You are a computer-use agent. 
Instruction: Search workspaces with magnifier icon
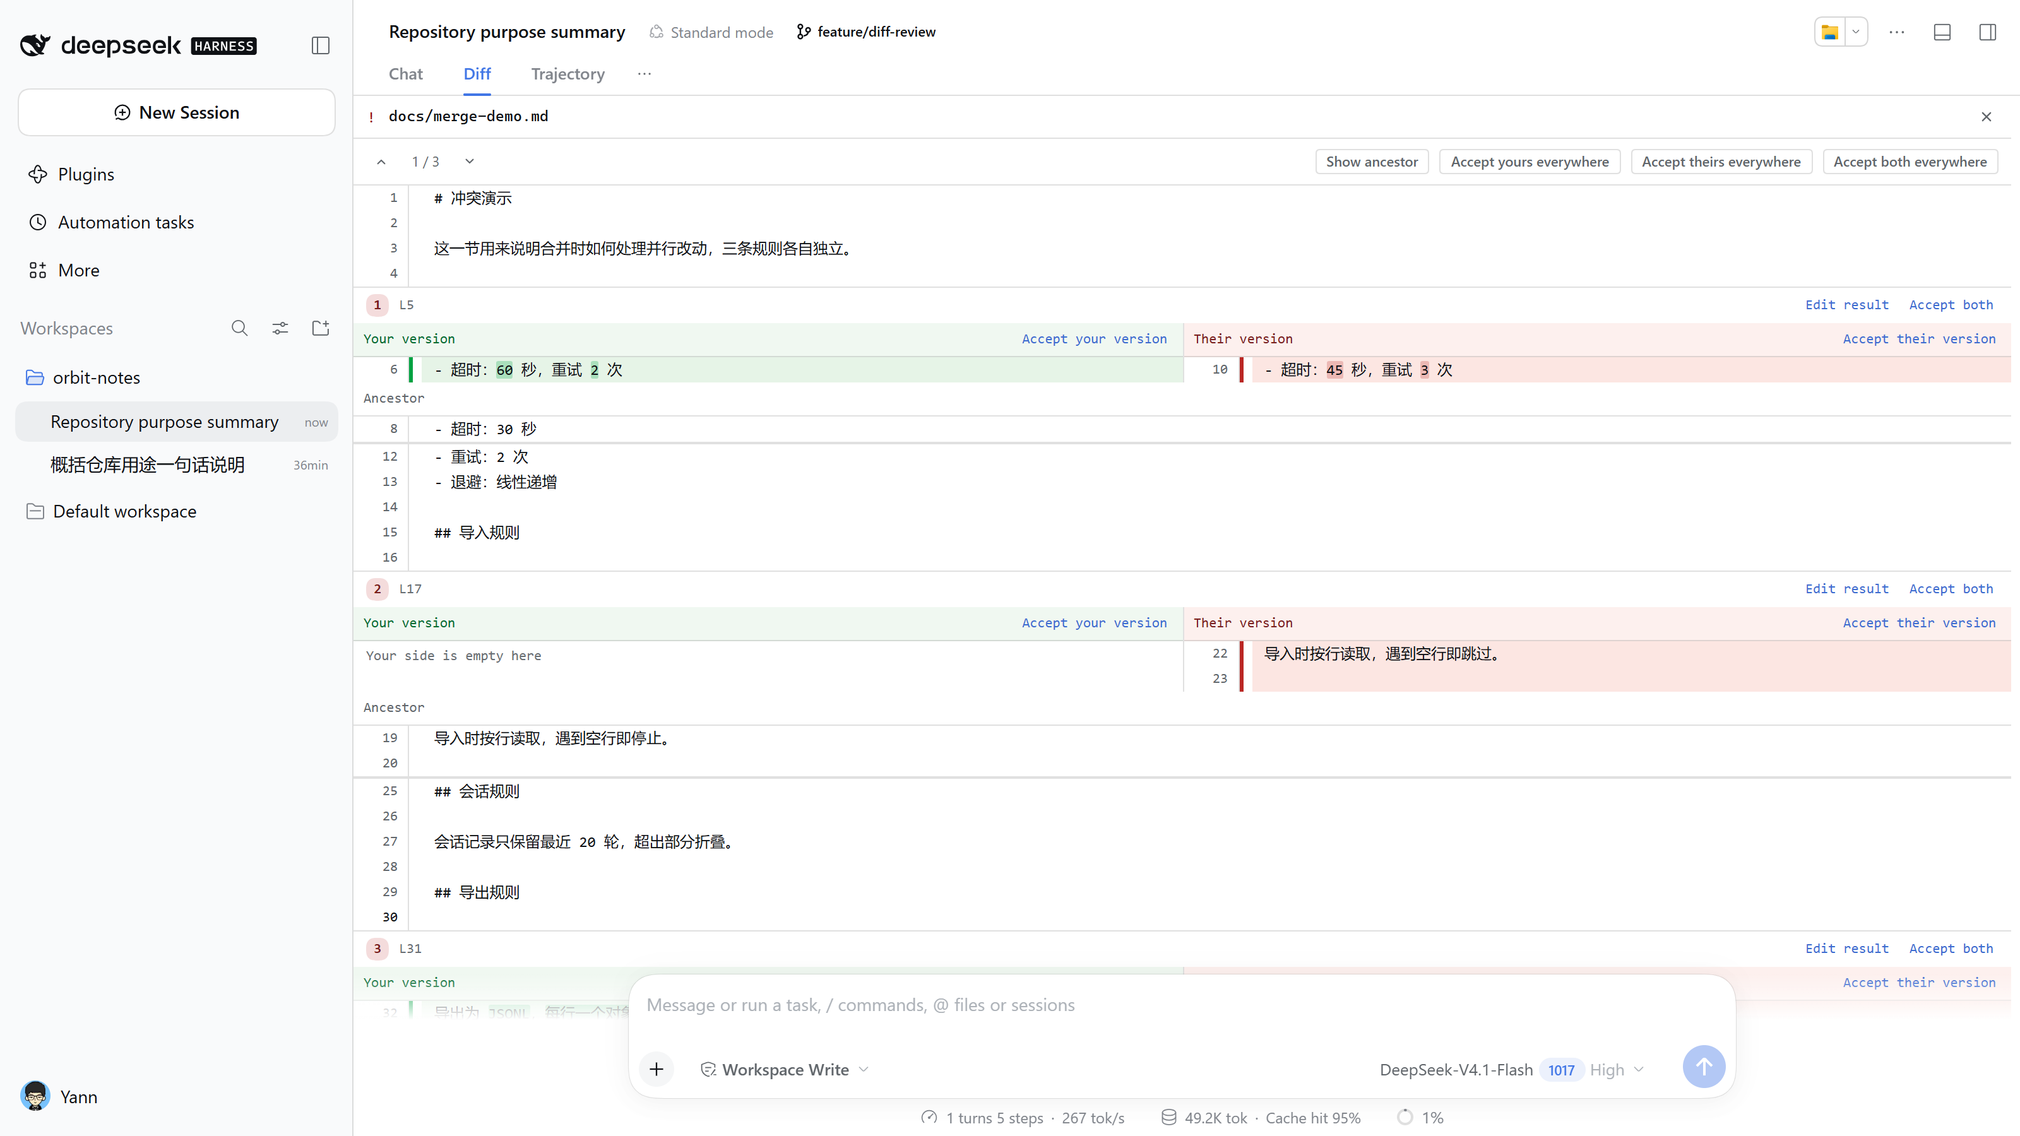(239, 328)
